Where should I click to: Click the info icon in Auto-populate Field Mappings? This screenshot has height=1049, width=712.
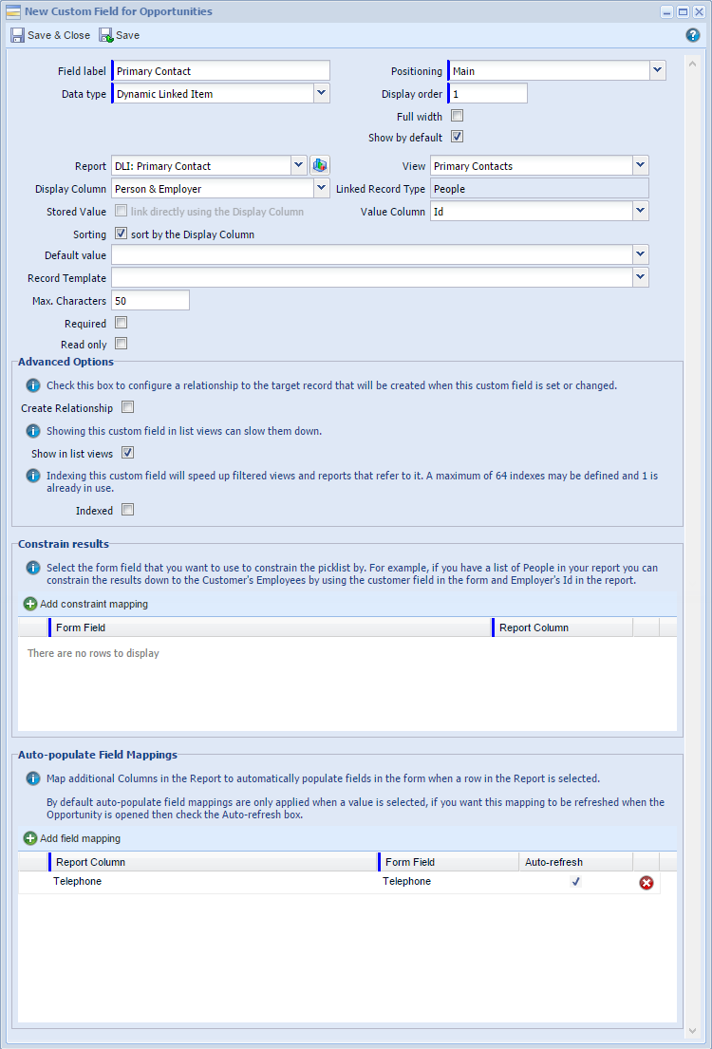[33, 778]
